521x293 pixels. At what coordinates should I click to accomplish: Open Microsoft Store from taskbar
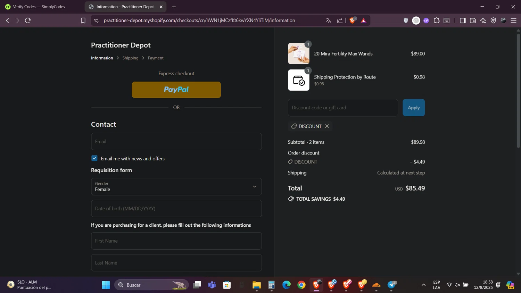tap(227, 285)
